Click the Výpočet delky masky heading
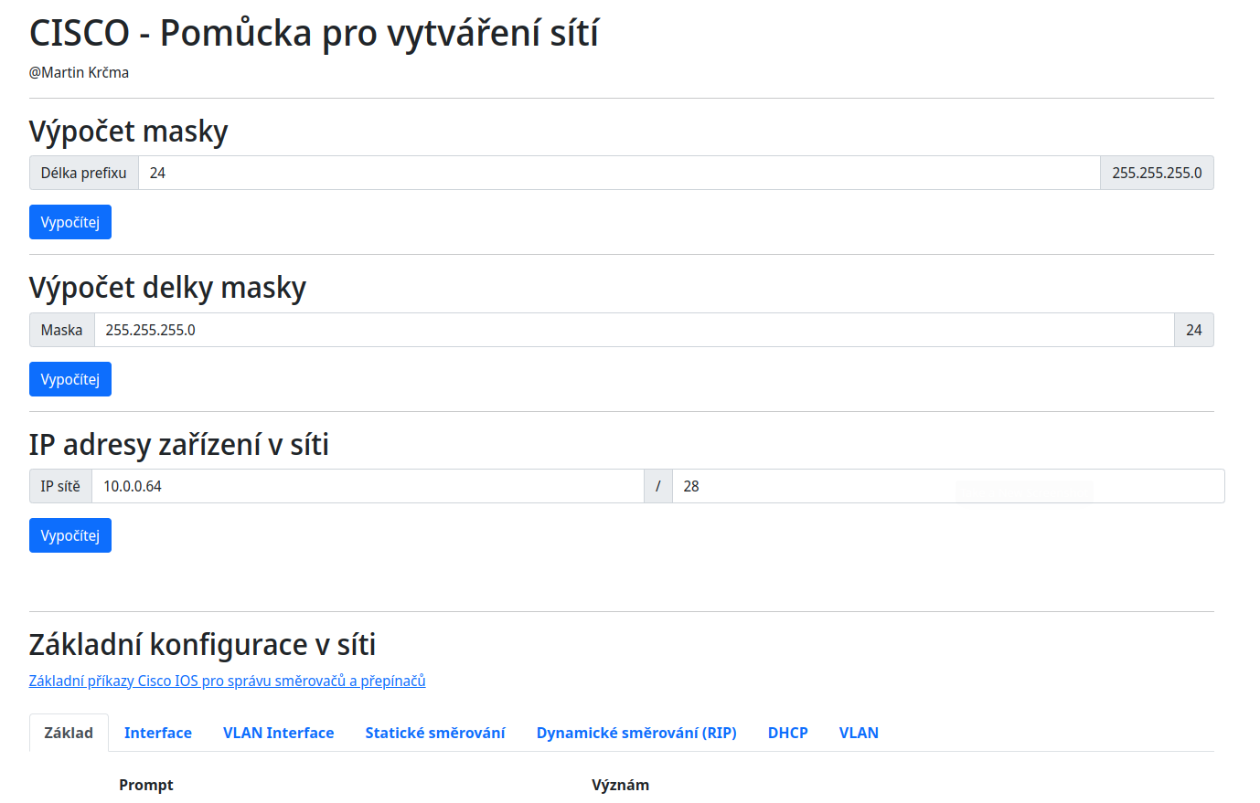Viewport: 1260px width, 803px height. coord(167,288)
